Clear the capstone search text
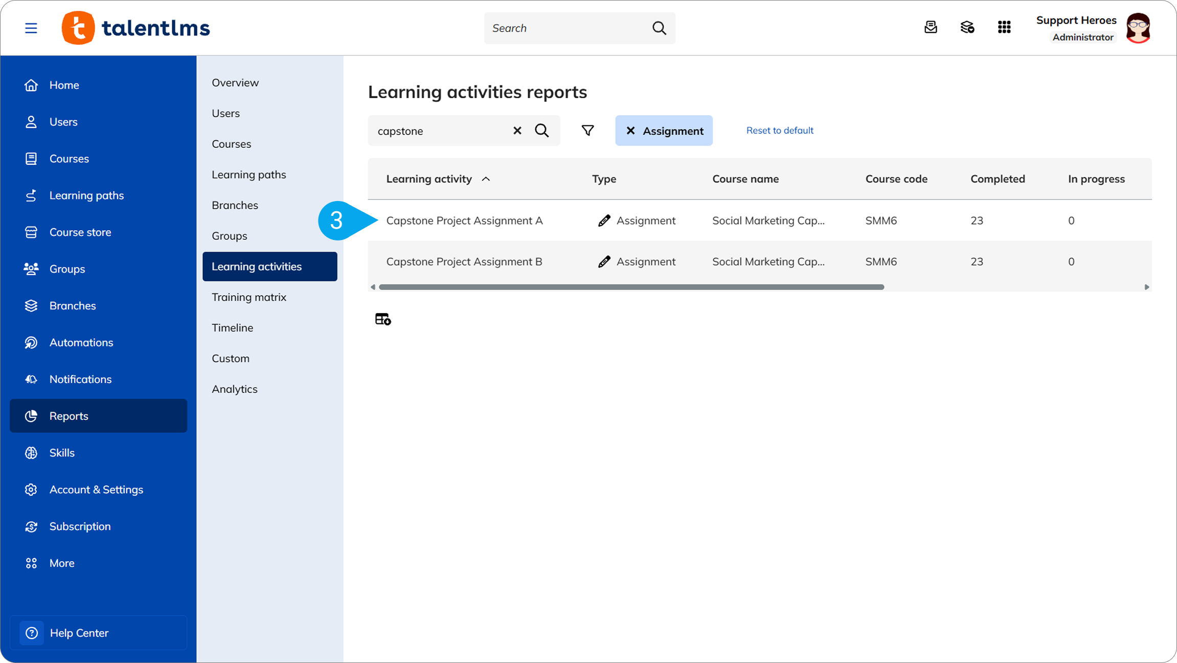1177x663 pixels. point(517,130)
